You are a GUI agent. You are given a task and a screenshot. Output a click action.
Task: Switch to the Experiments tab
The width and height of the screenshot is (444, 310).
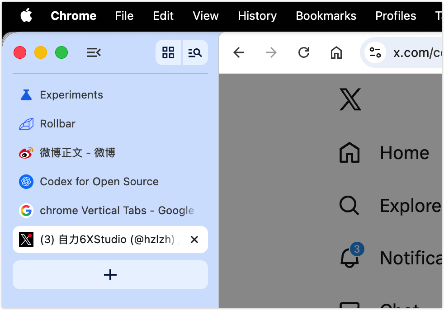pyautogui.click(x=71, y=95)
